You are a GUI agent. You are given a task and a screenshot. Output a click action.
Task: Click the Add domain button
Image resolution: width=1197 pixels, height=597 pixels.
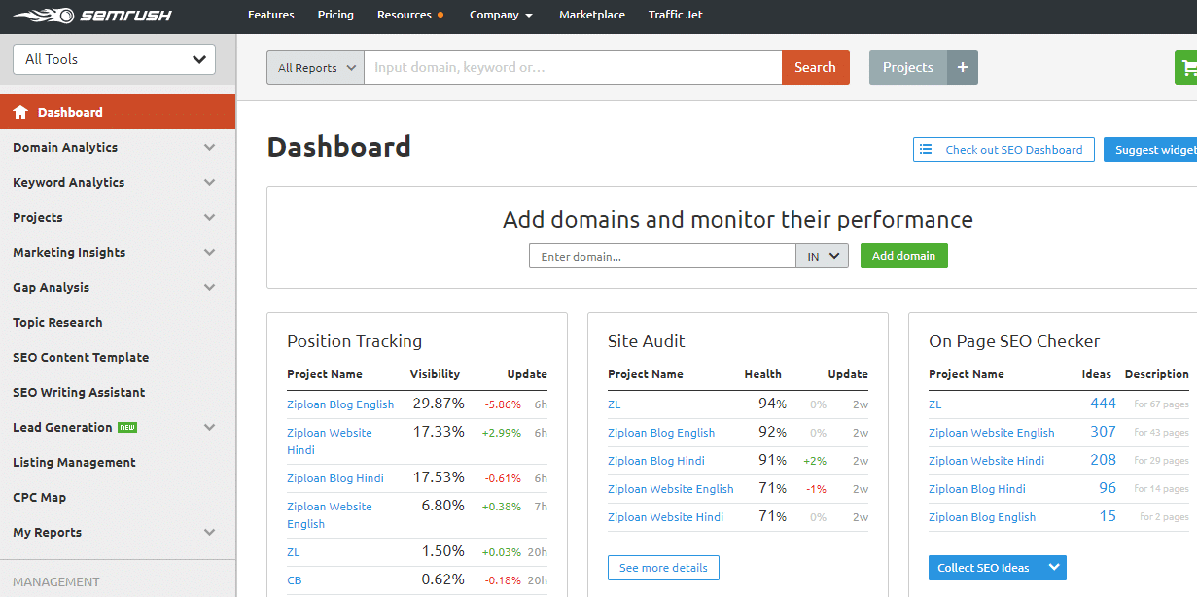point(903,256)
